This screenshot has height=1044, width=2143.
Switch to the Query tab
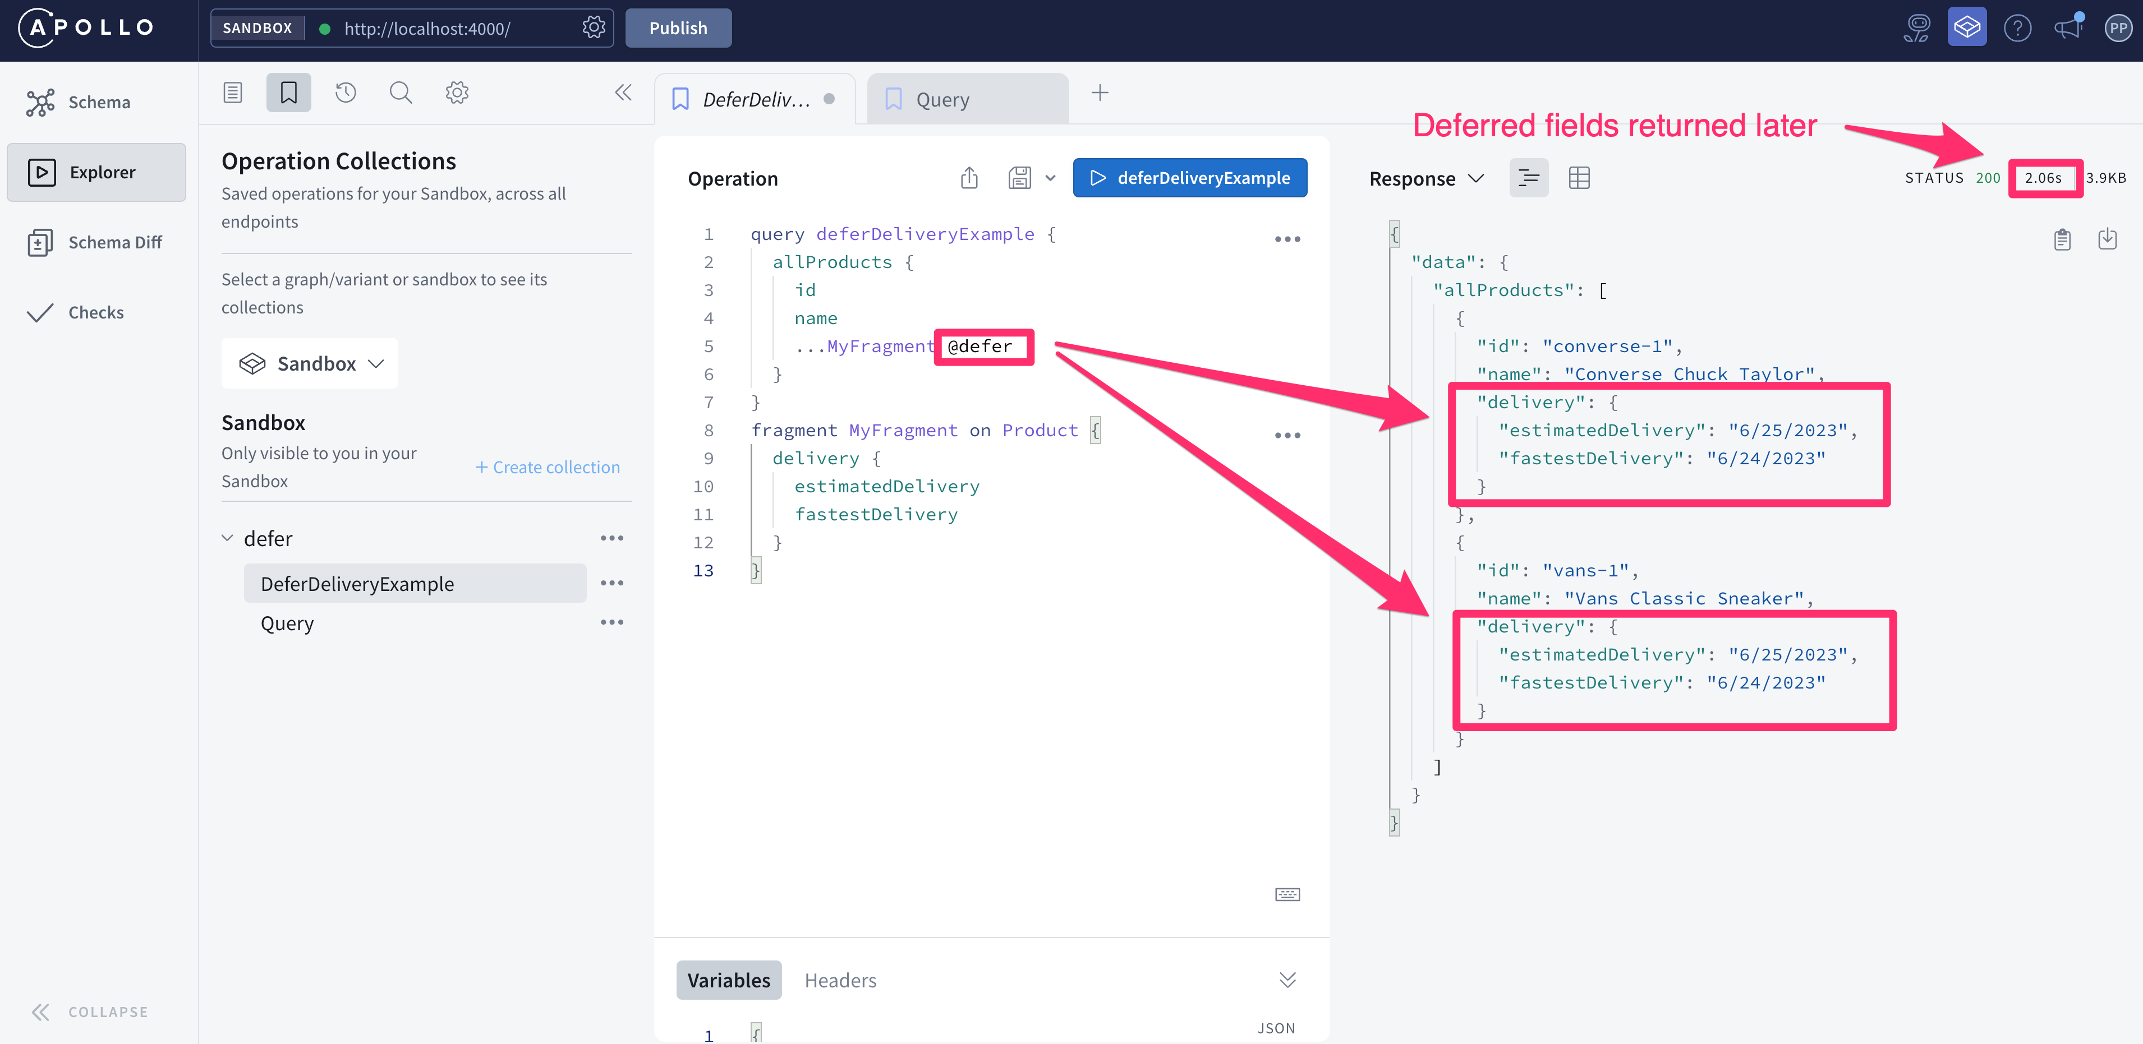tap(966, 100)
